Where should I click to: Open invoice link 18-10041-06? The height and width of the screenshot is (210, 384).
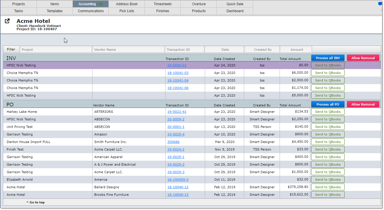178,88
